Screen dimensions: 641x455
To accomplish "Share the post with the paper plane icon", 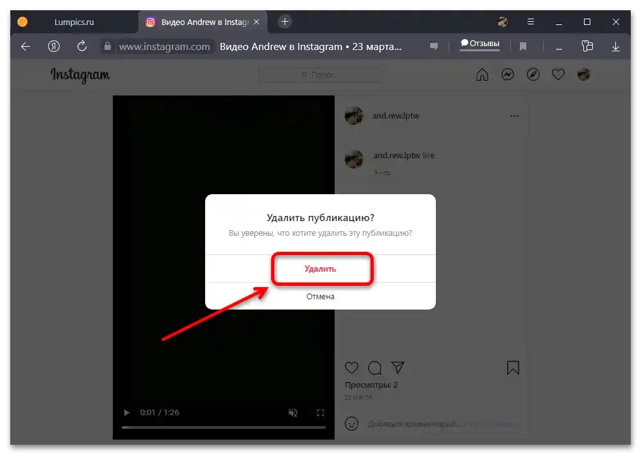I will click(x=398, y=367).
